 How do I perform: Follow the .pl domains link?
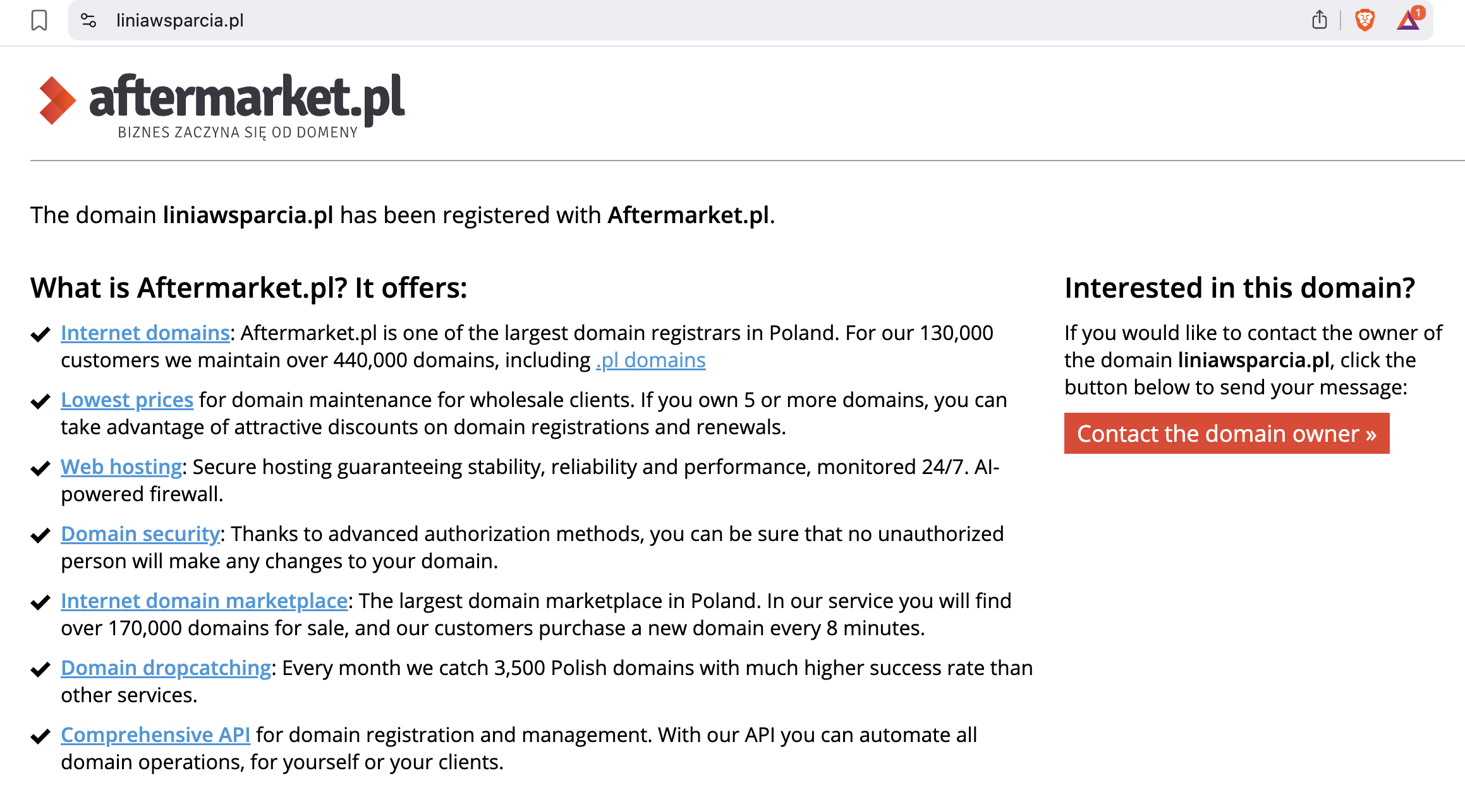[x=650, y=360]
